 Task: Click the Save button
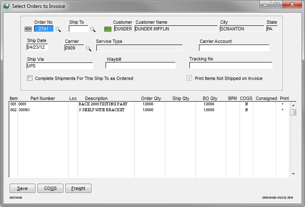click(23, 188)
